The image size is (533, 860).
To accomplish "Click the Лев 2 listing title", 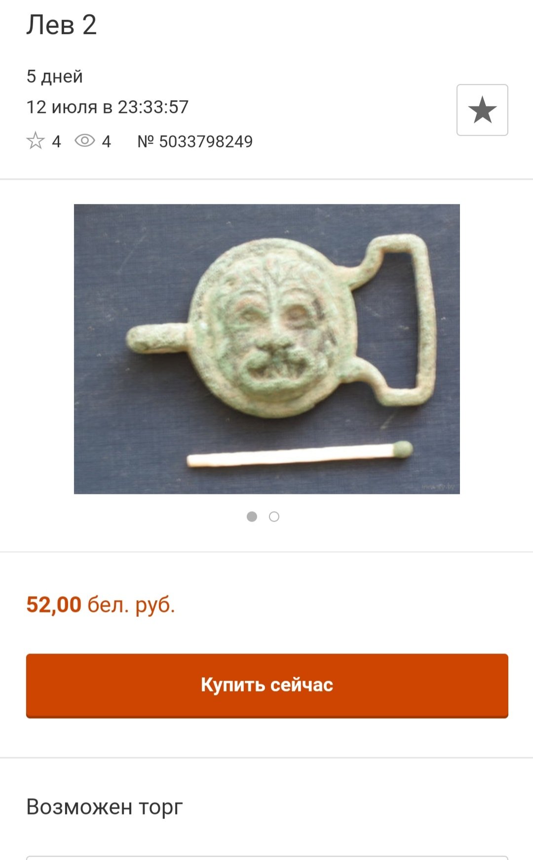I will coord(61,25).
